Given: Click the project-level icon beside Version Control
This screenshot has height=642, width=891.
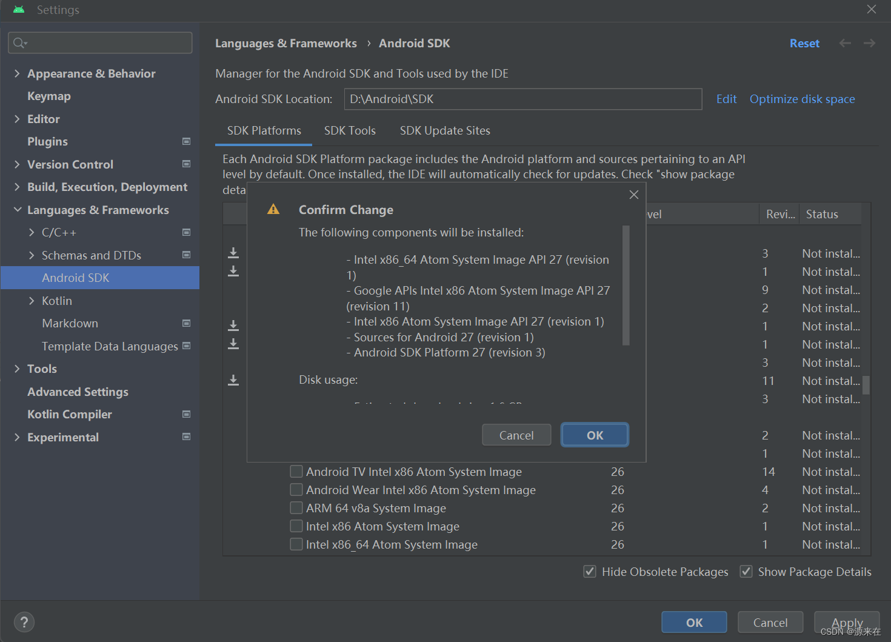Looking at the screenshot, I should coord(187,164).
